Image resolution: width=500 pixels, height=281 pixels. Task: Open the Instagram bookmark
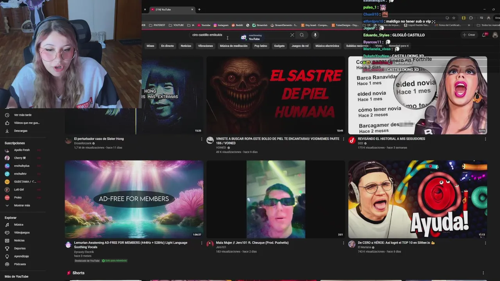click(x=221, y=25)
